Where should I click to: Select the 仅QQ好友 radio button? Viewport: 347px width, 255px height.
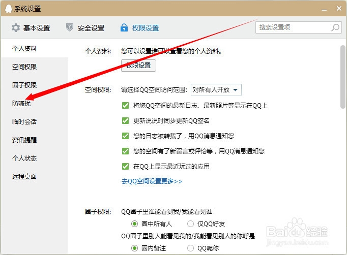(190, 224)
